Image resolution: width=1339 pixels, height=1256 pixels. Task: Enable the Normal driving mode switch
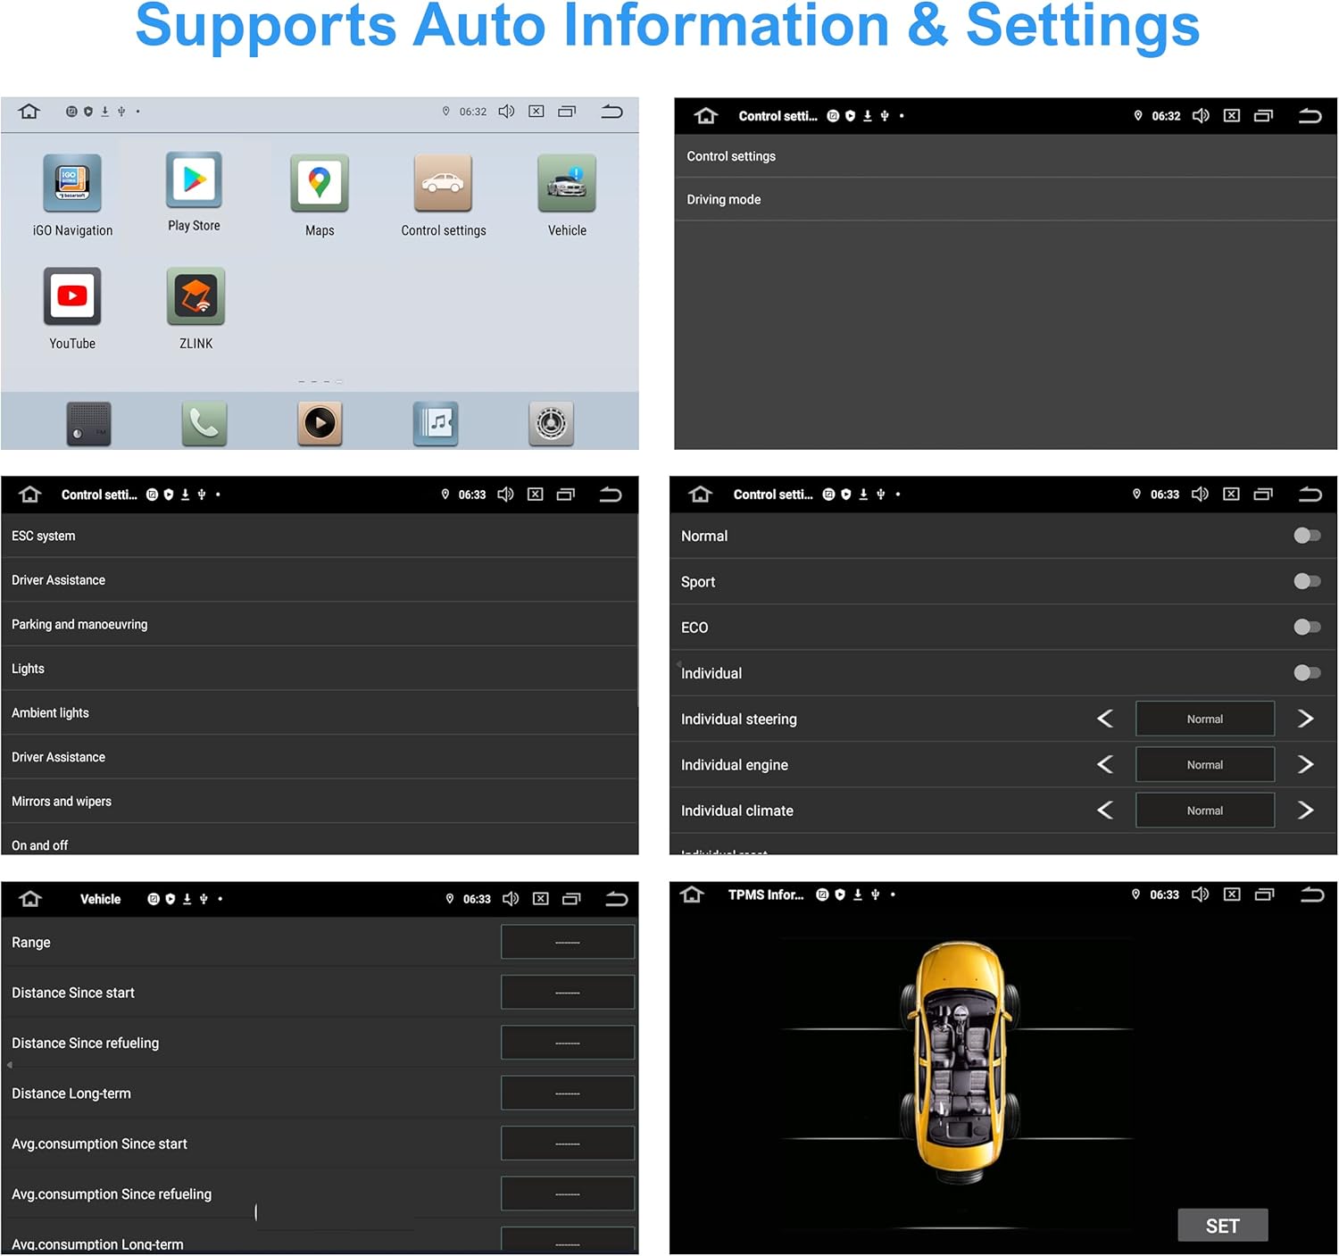coord(1307,536)
